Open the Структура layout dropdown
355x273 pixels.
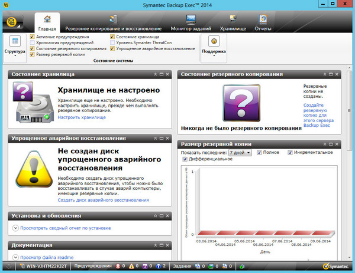coord(15,48)
